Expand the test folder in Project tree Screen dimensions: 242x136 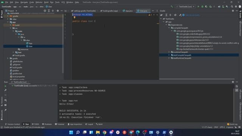tap(13, 53)
